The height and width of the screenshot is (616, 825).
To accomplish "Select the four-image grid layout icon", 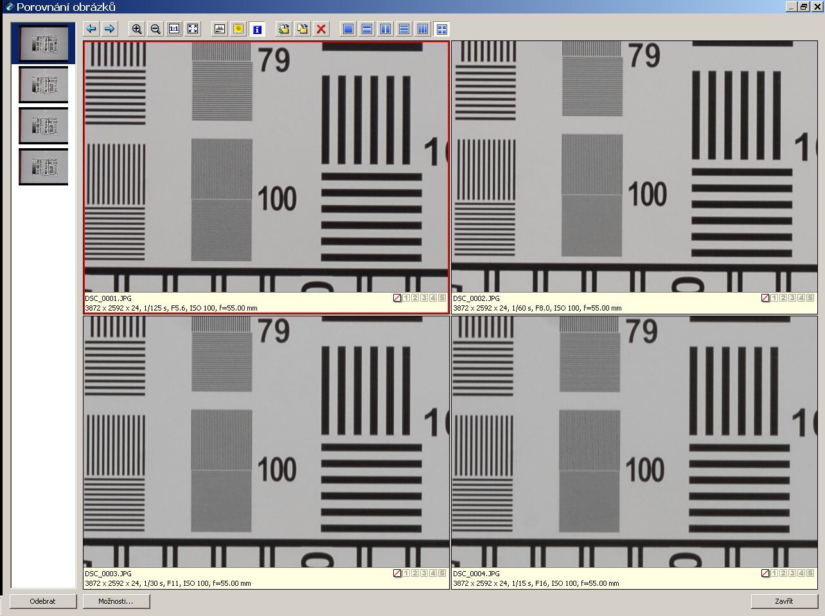I will coord(441,29).
